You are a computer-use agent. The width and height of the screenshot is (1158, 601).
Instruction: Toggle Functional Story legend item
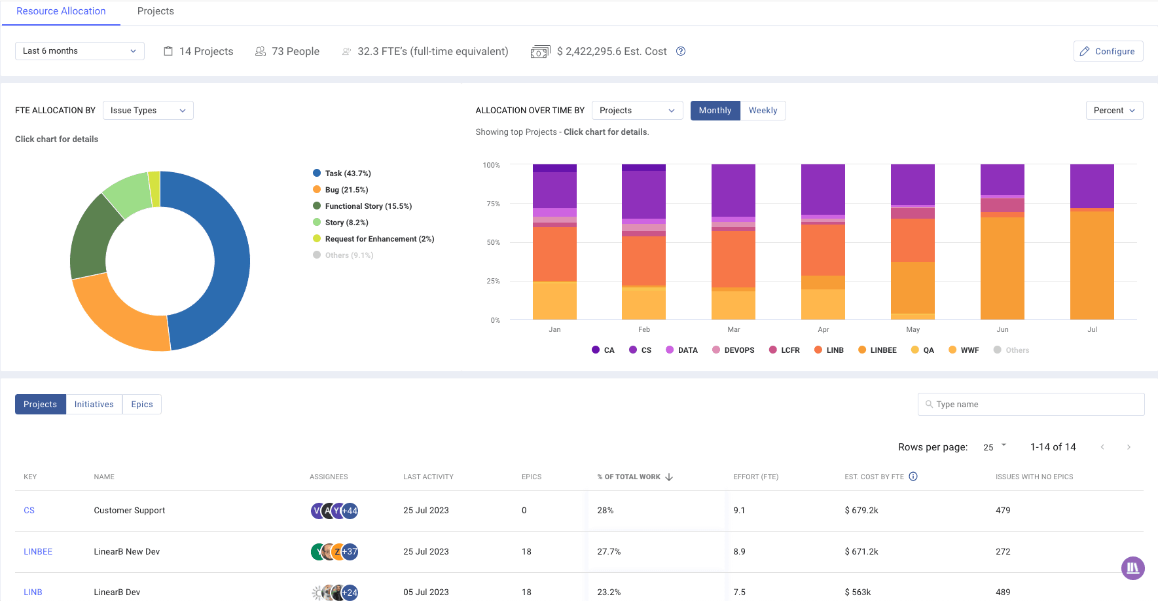click(x=362, y=206)
